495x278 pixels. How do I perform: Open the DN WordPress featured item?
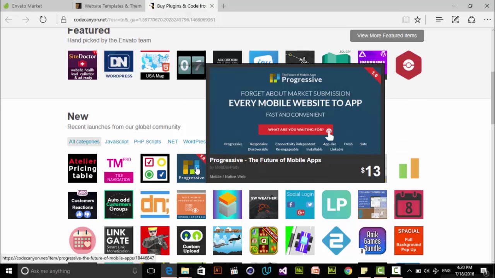pyautogui.click(x=119, y=65)
